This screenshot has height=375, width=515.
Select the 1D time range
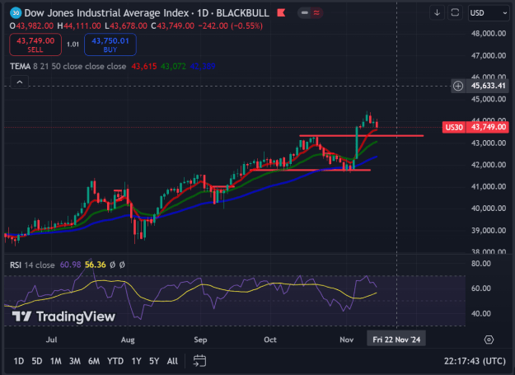(x=19, y=361)
